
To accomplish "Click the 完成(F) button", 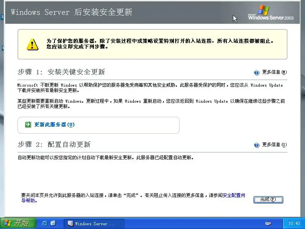I will tap(268, 200).
